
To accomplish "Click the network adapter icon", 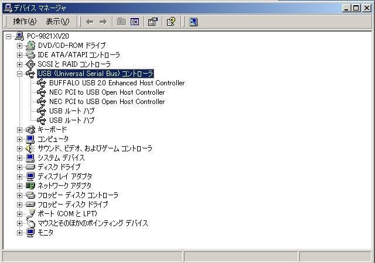I will coord(30,186).
